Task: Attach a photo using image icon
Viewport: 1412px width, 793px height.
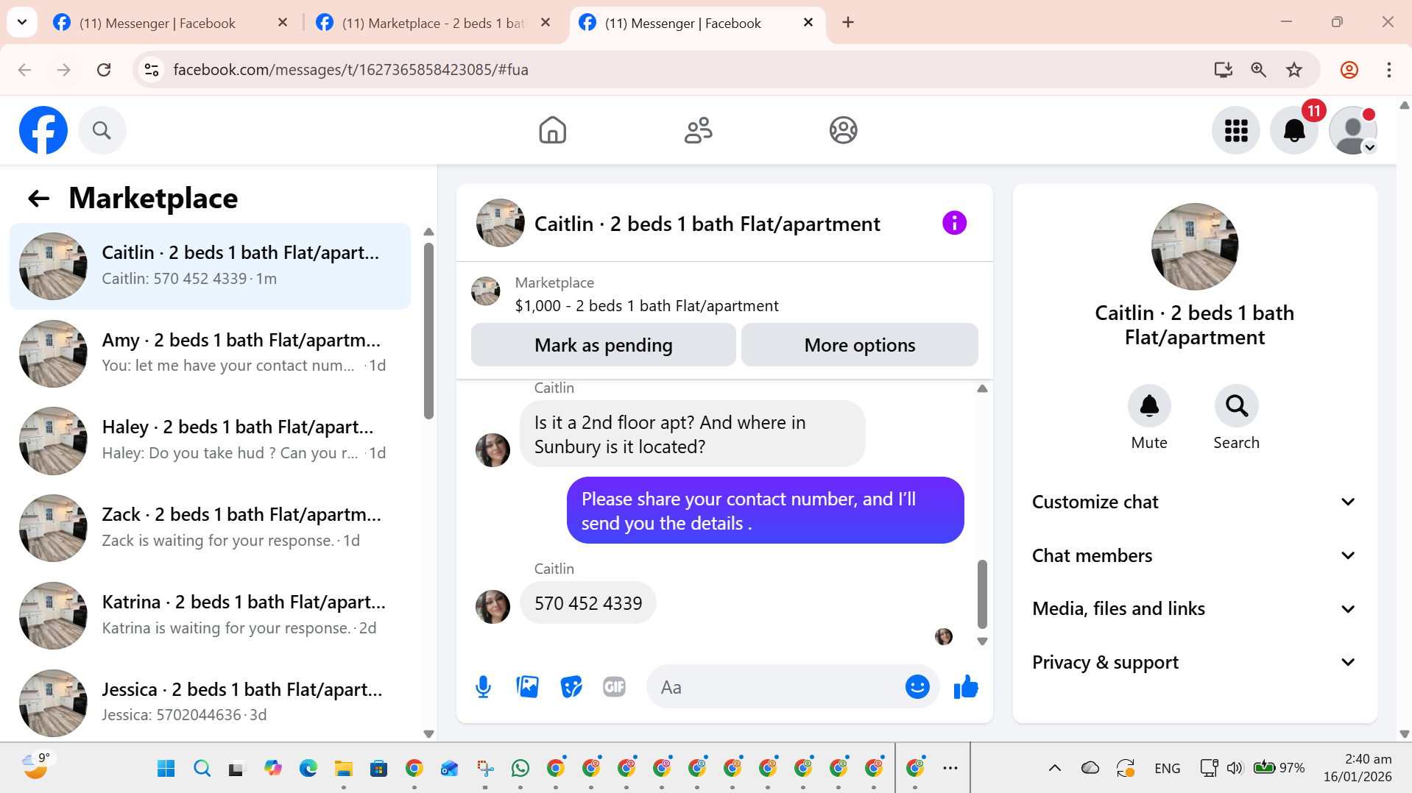Action: [x=527, y=687]
